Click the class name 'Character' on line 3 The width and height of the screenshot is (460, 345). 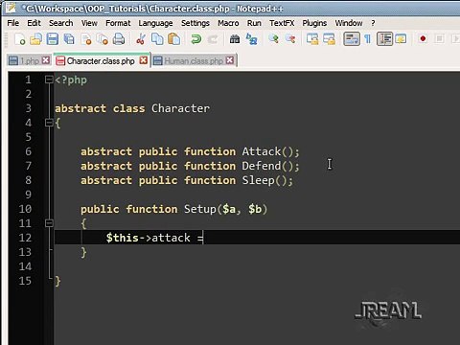tap(180, 108)
